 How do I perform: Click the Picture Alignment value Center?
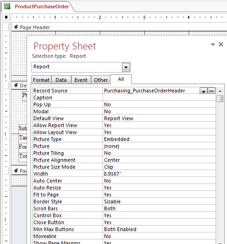click(112, 160)
